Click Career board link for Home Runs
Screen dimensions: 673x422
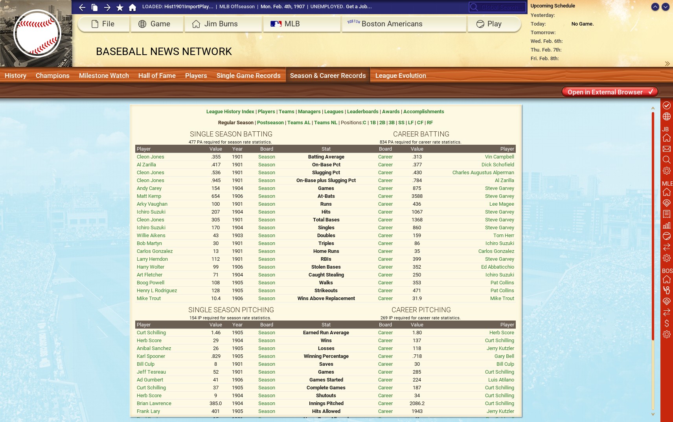tap(385, 251)
